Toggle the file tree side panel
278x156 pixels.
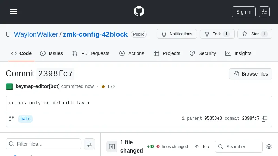click(x=112, y=147)
